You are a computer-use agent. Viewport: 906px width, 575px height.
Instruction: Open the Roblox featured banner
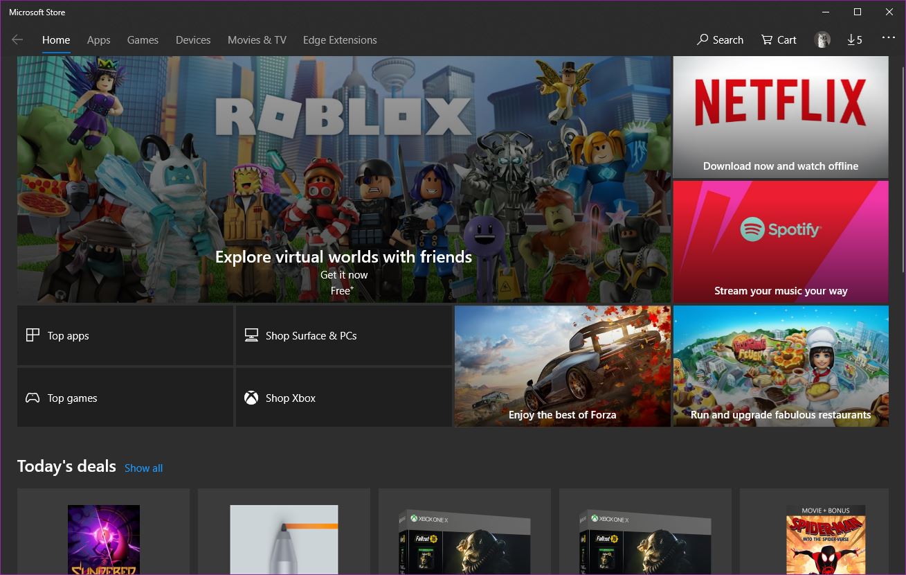[x=344, y=179]
